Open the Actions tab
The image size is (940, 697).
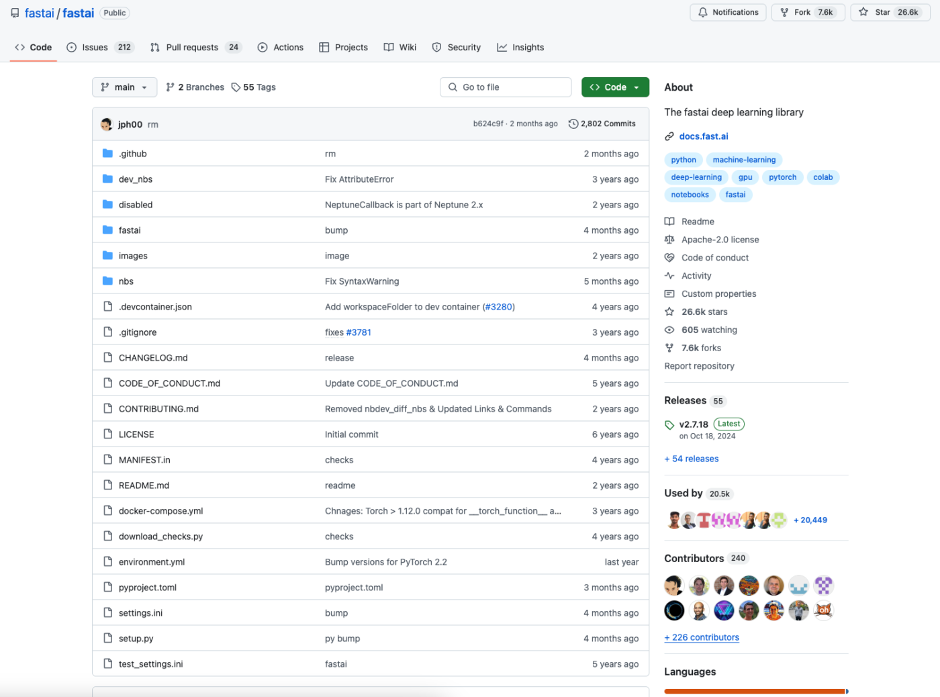(281, 48)
